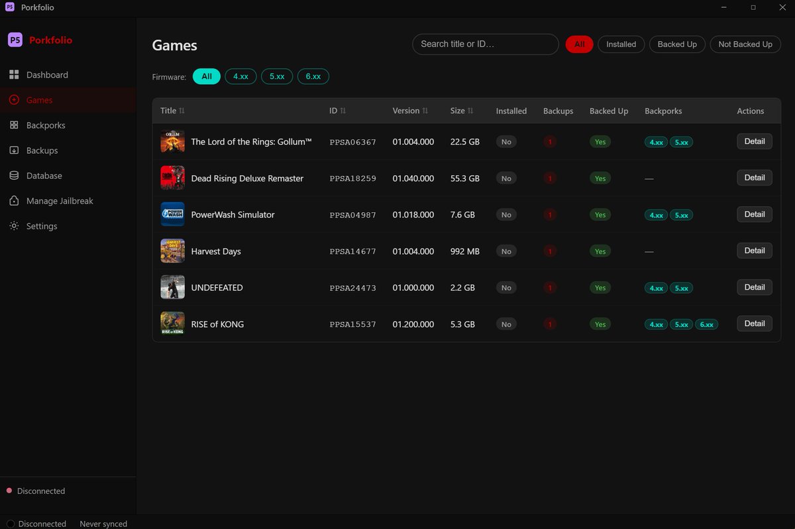Click the Disconnected indicator in bottom status bar

[x=36, y=524]
